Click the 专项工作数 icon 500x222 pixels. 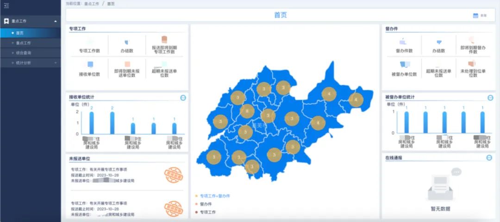tap(89, 42)
